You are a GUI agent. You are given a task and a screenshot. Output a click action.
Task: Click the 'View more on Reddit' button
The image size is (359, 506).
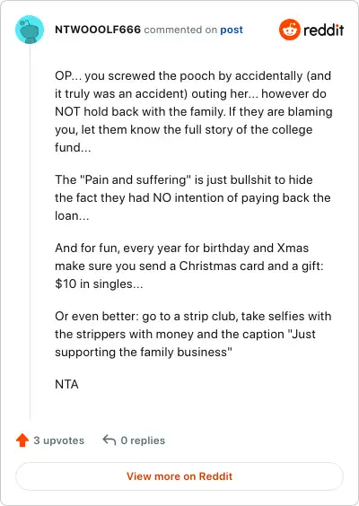(179, 476)
